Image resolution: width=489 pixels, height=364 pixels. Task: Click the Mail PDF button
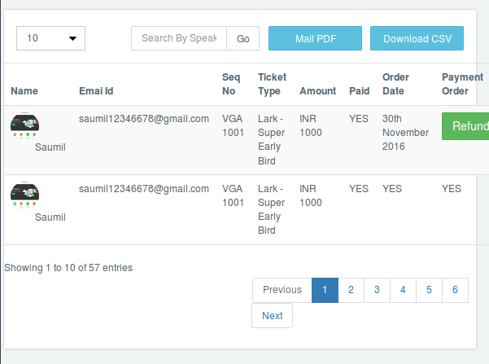tap(315, 38)
